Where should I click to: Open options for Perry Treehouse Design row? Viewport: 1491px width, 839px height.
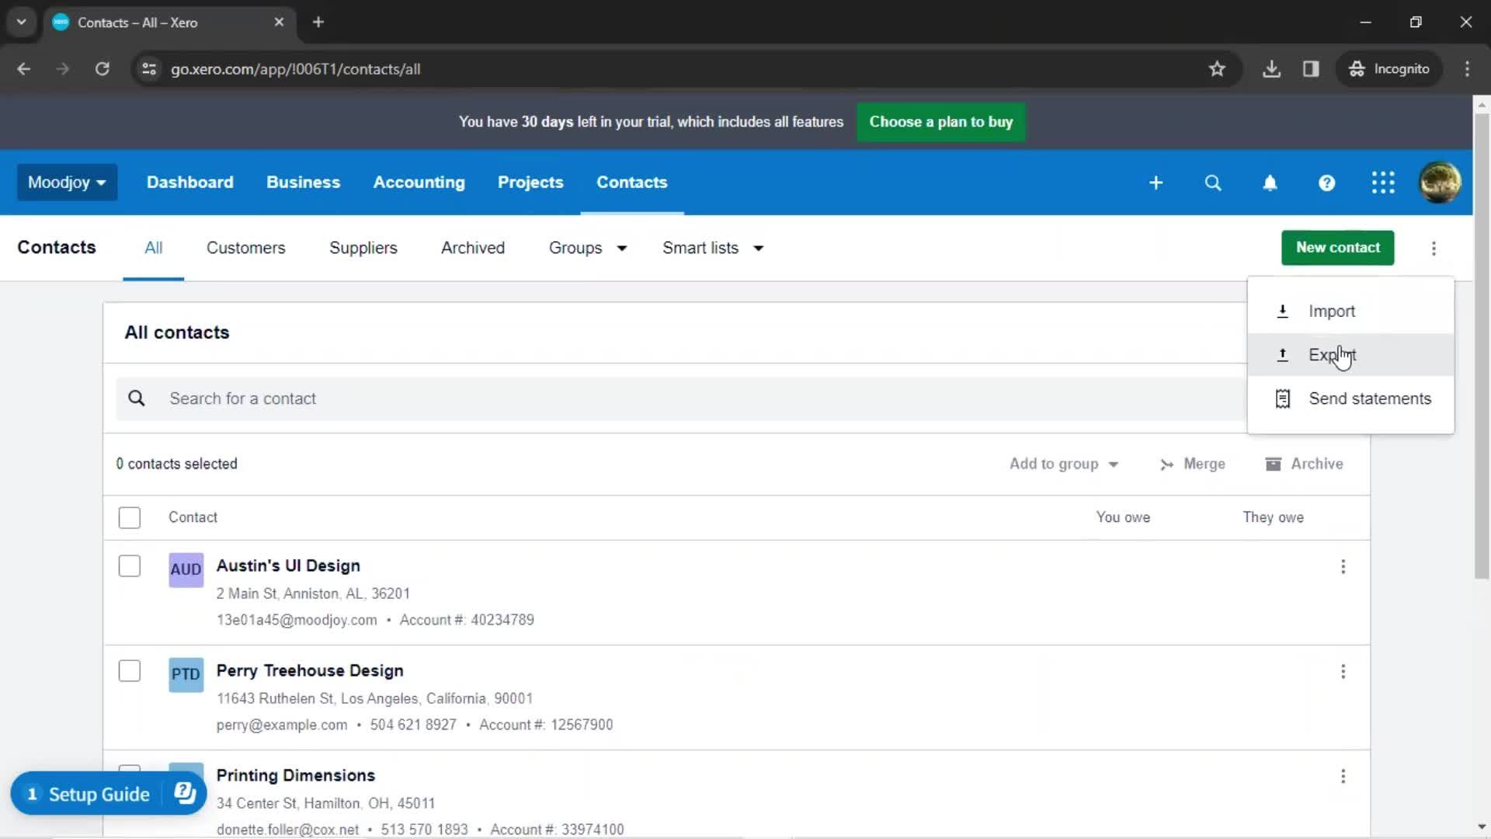coord(1343,672)
